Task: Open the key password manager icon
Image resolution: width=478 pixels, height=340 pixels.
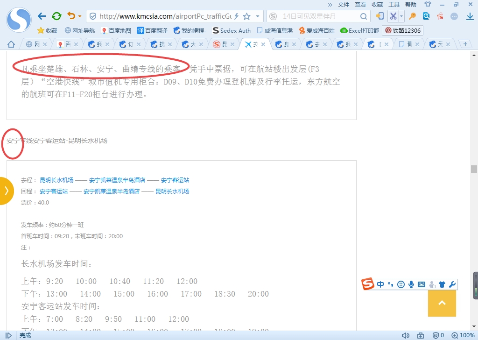Action: pyautogui.click(x=412, y=16)
